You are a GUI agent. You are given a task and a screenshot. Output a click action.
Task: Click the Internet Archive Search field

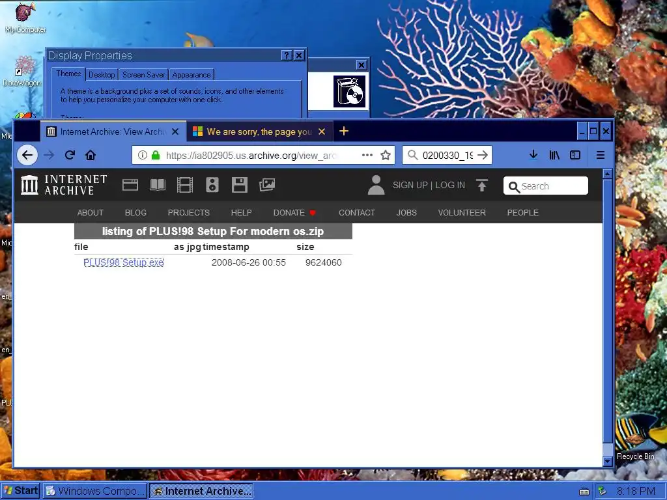[x=546, y=186]
